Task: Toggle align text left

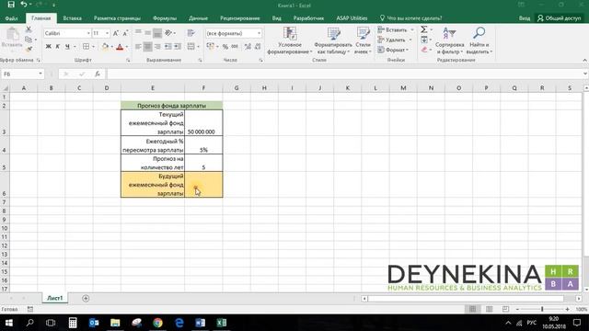Action: point(138,47)
